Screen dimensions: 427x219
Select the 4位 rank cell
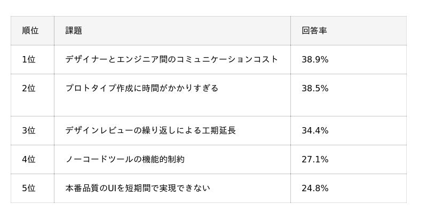tap(29, 159)
